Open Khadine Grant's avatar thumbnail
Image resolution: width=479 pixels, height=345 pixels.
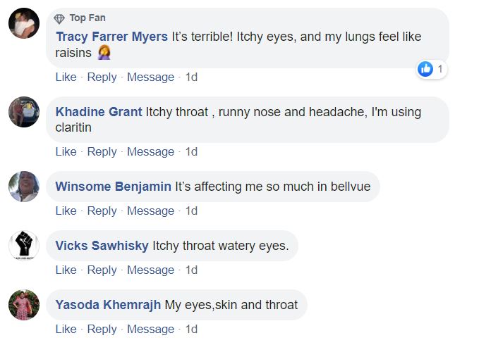point(23,111)
